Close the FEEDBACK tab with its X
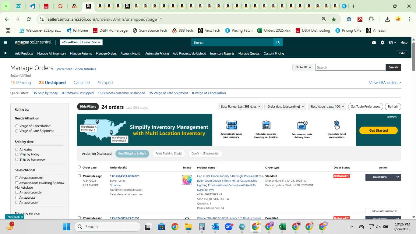 coord(22,217)
